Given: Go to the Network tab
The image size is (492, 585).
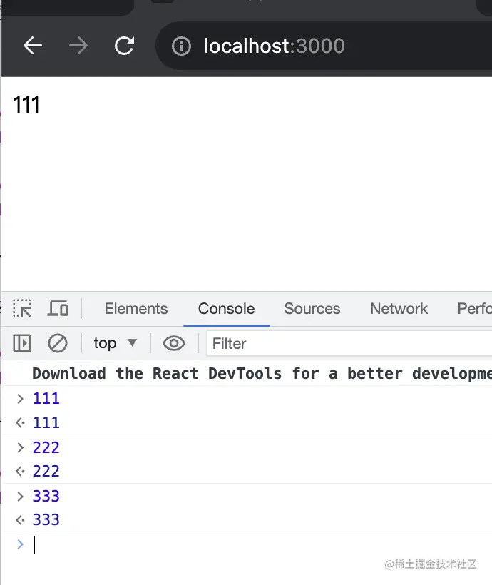Looking at the screenshot, I should pos(399,308).
